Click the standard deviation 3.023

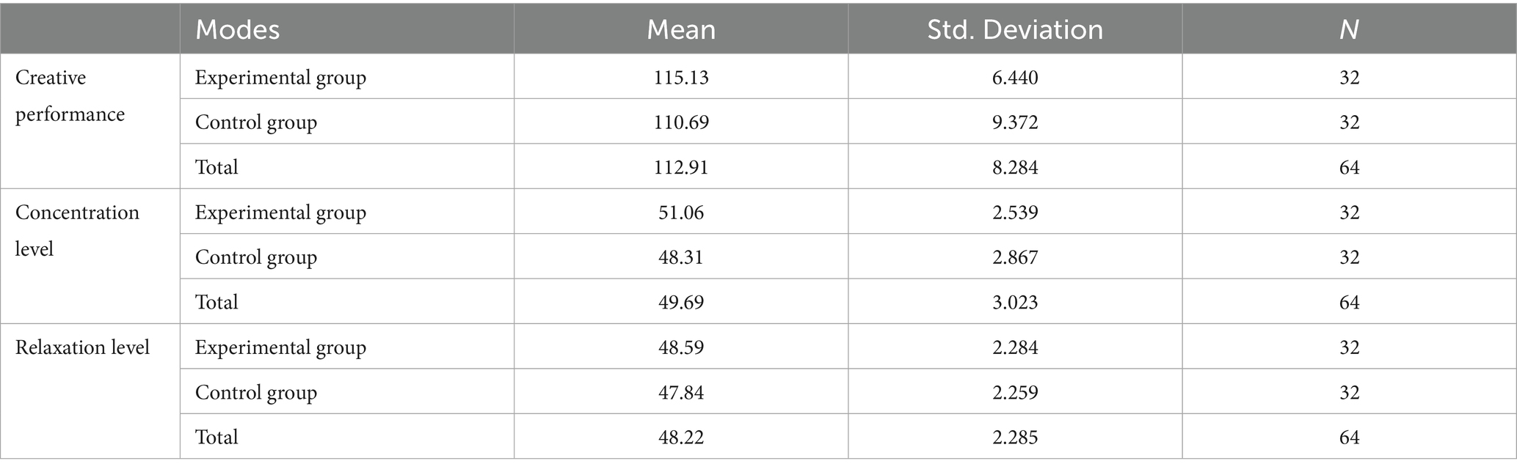(x=1015, y=302)
